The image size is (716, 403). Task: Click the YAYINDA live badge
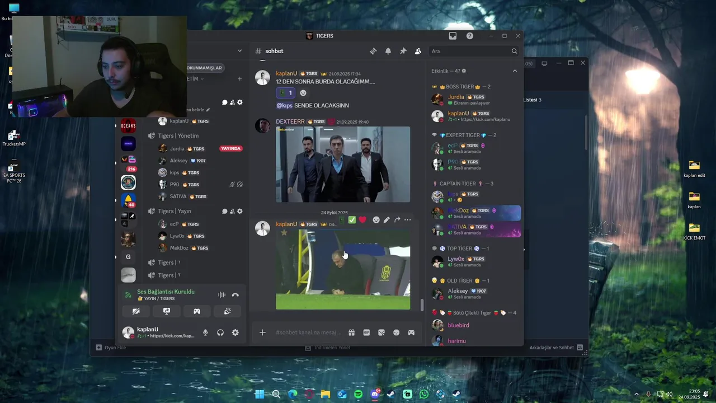click(x=230, y=149)
